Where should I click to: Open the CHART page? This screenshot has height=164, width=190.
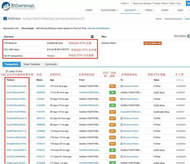click(165, 10)
